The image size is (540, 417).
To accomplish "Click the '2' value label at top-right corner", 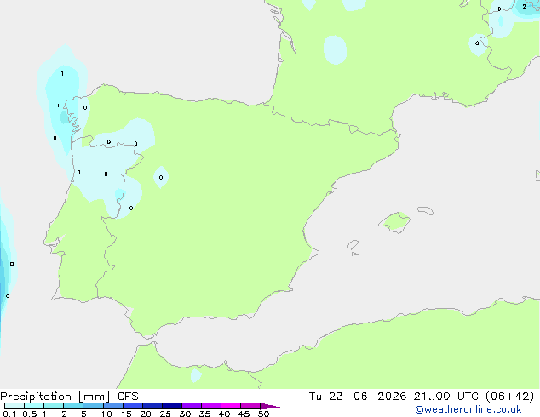I will [x=524, y=6].
